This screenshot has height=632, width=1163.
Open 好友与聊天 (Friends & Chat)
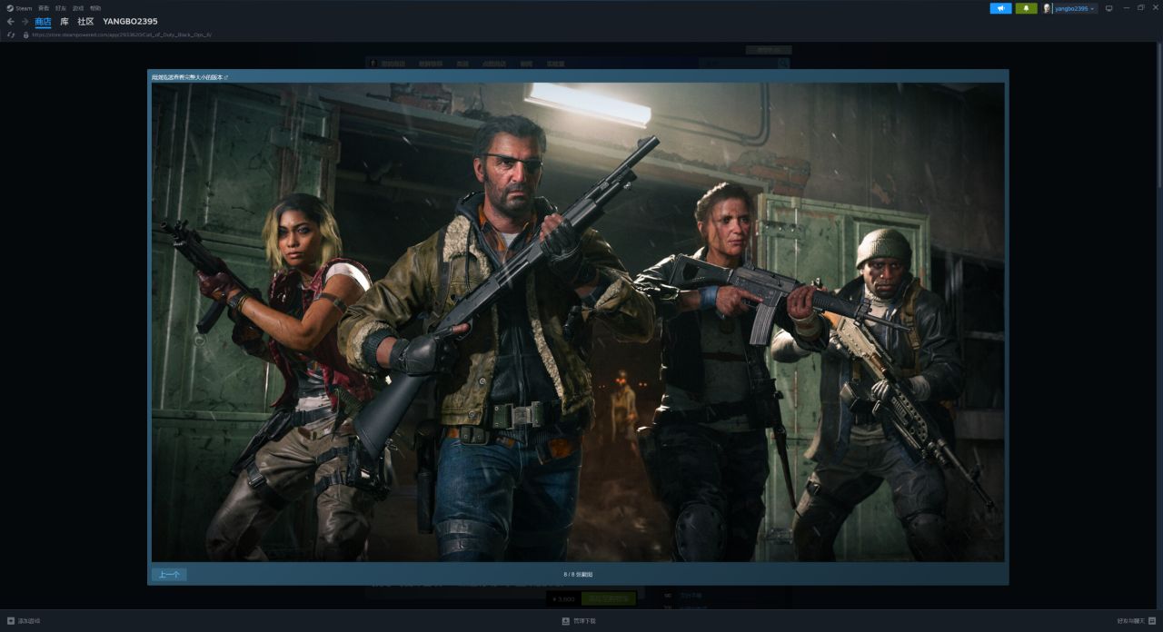click(x=1136, y=621)
